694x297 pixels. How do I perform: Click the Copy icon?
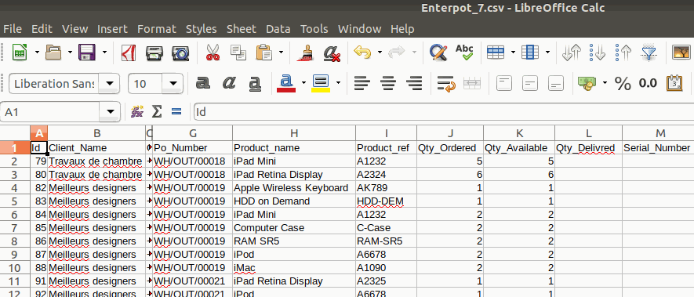(x=238, y=53)
